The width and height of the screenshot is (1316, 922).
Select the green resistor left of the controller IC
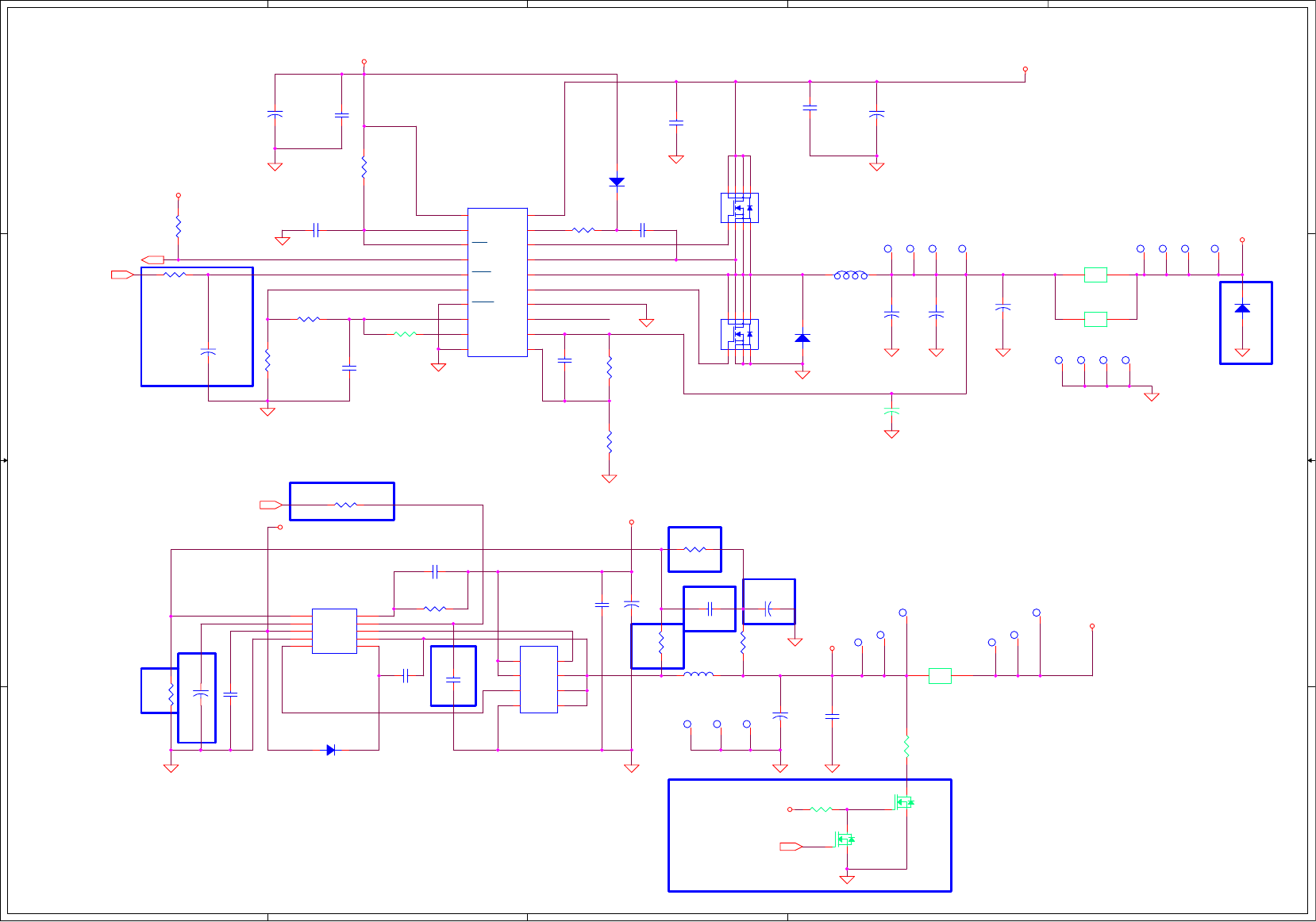pyautogui.click(x=405, y=334)
